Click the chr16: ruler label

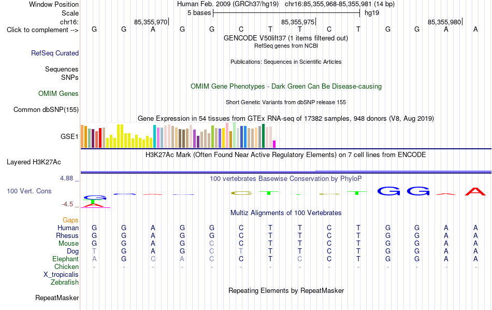[69, 22]
